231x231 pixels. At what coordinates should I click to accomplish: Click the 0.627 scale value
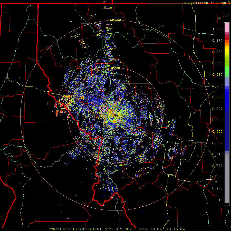point(217,109)
